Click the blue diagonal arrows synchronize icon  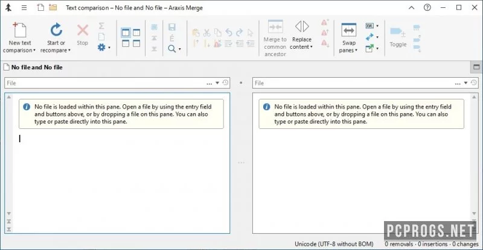pos(369,37)
